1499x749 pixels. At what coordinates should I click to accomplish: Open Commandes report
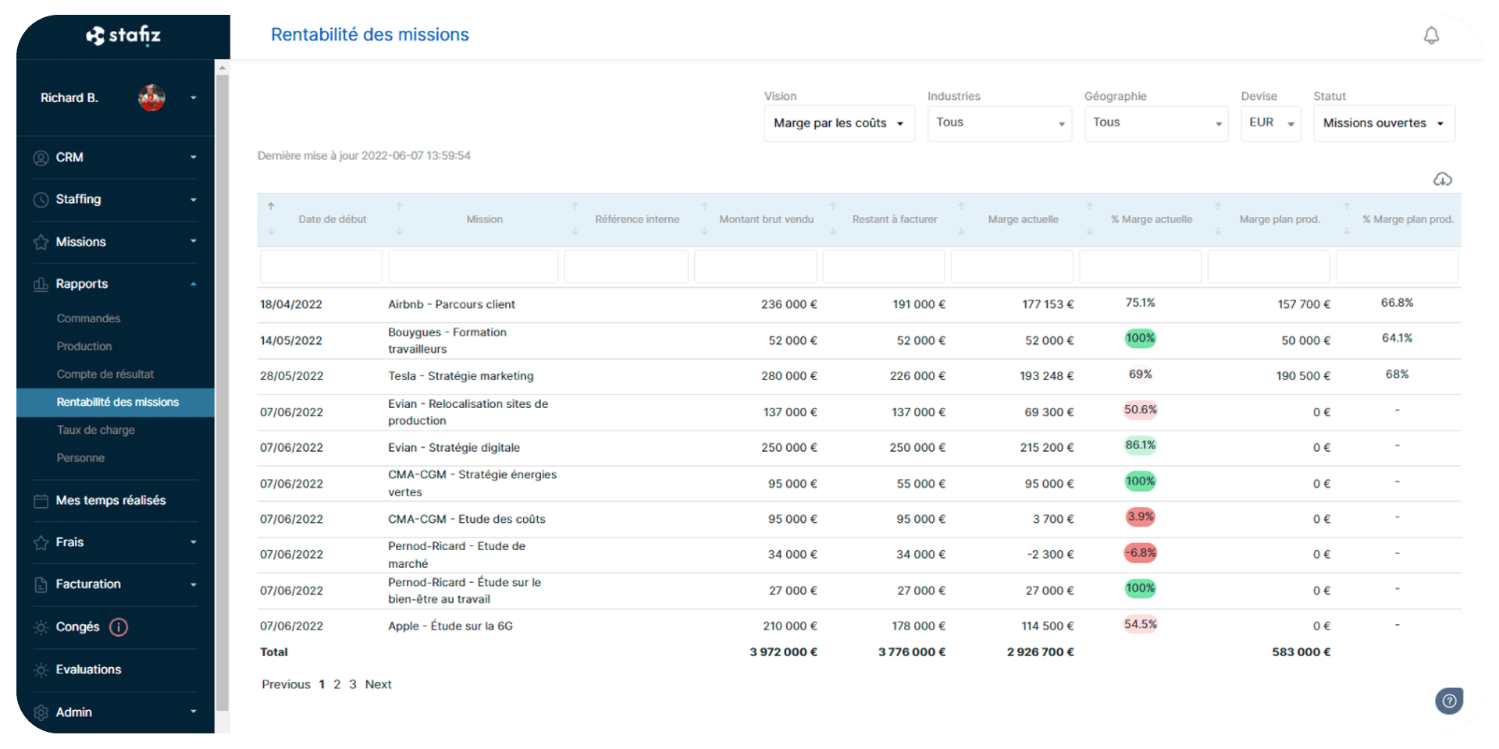pos(88,318)
